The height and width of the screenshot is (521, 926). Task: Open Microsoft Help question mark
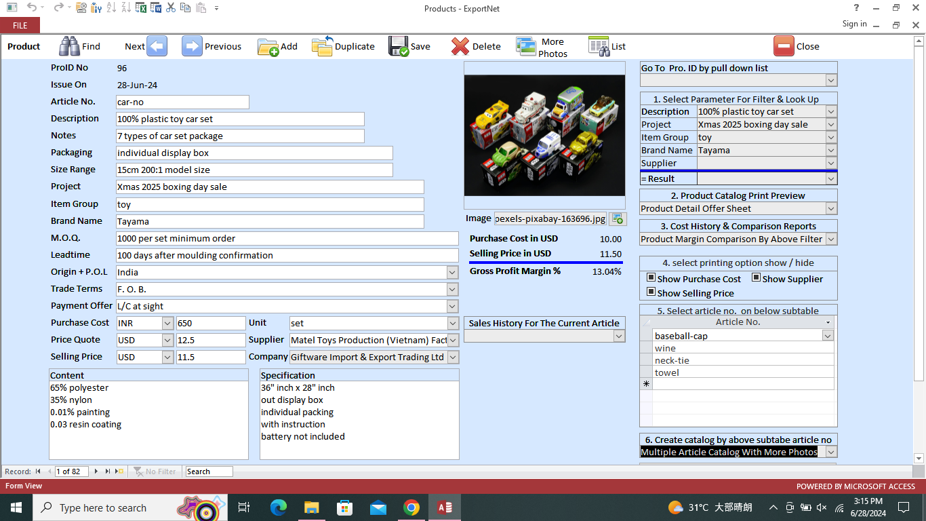pyautogui.click(x=856, y=8)
